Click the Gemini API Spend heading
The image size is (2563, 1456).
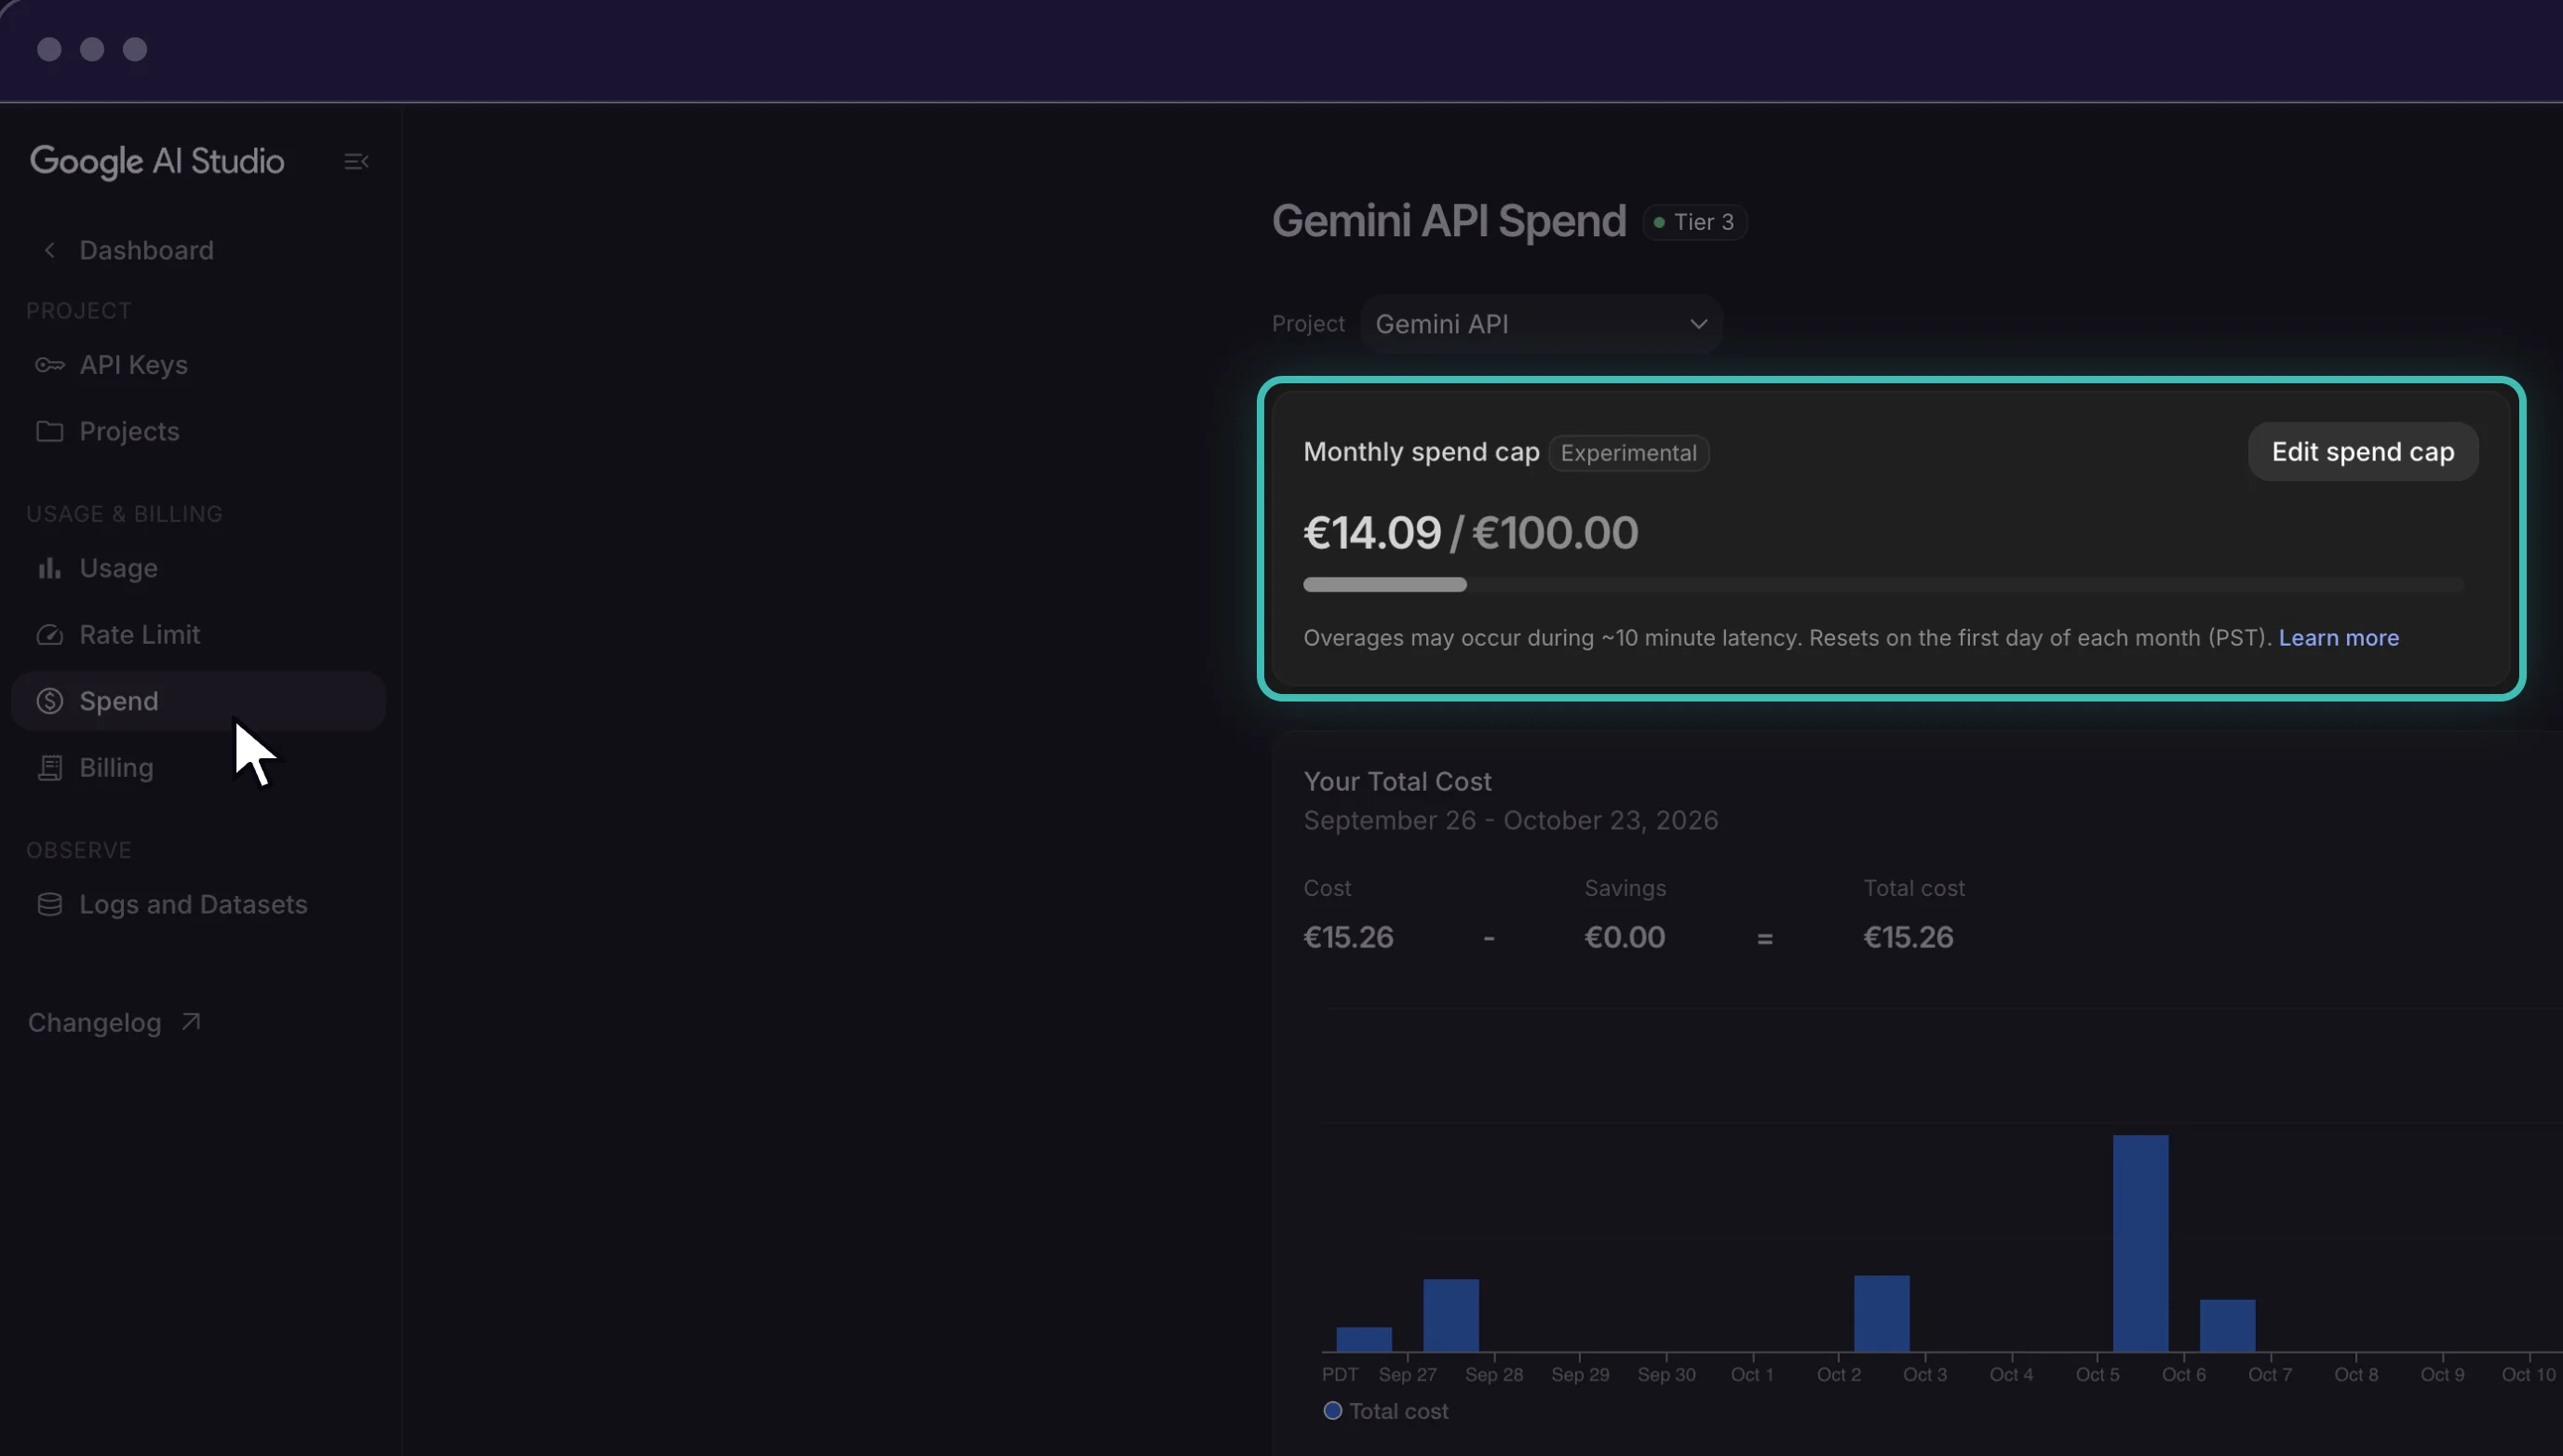click(x=1449, y=221)
